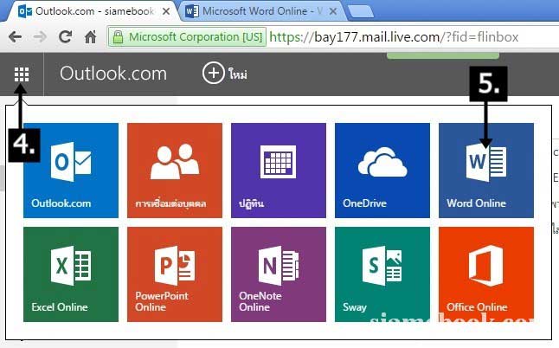This screenshot has width=559, height=348.
Task: Close the Outlook.com browser tab
Action: pyautogui.click(x=166, y=11)
